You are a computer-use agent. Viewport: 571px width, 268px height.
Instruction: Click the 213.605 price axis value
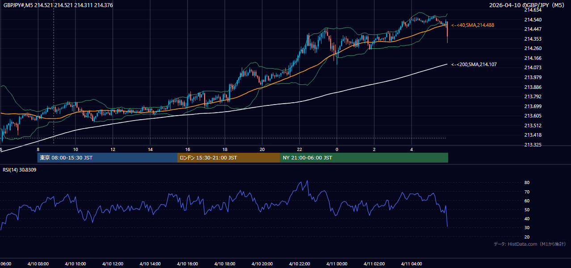533,116
